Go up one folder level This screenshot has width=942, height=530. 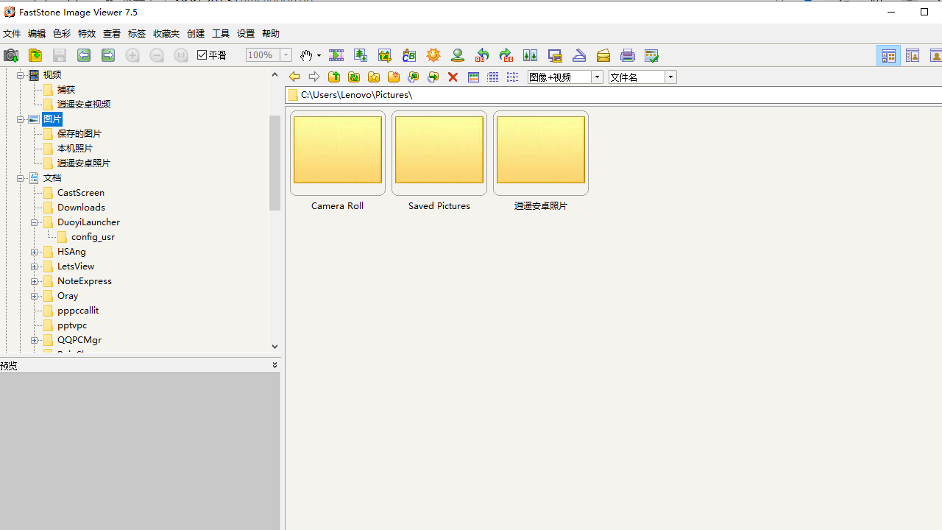click(333, 77)
